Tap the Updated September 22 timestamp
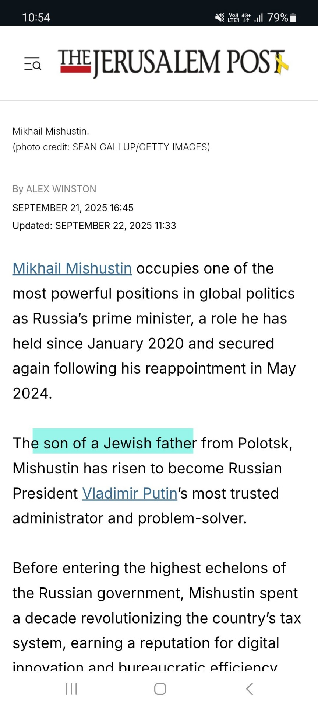The width and height of the screenshot is (318, 708). click(x=94, y=225)
